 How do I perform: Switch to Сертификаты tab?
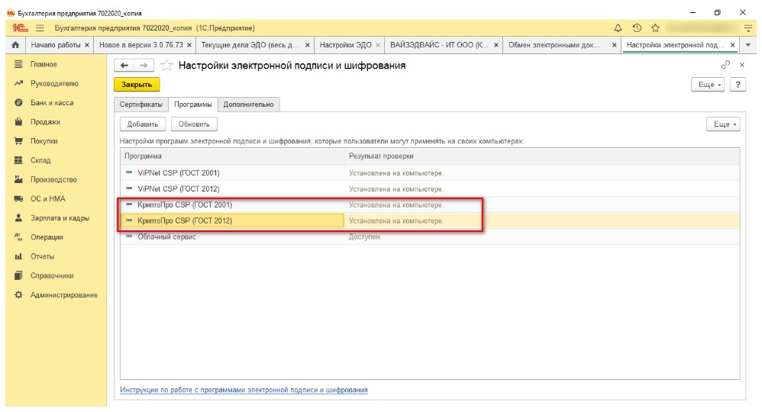pyautogui.click(x=141, y=105)
